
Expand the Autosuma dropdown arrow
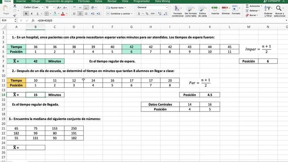click(261, 6)
